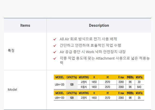Click the checkmark beside "All Air 회로 방식"

point(55,39)
